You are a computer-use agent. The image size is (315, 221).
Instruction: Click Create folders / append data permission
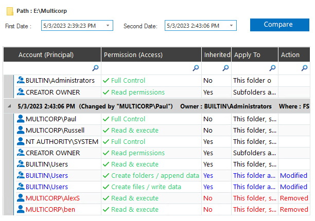[x=155, y=175]
